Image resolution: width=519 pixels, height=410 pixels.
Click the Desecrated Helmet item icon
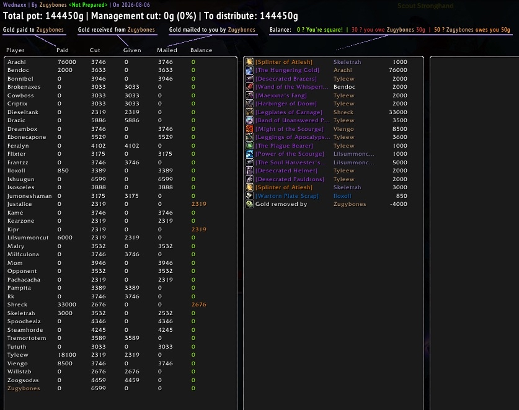[249, 171]
